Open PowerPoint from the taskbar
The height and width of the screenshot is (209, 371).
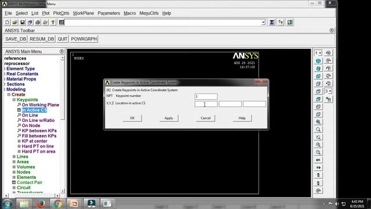(74, 204)
